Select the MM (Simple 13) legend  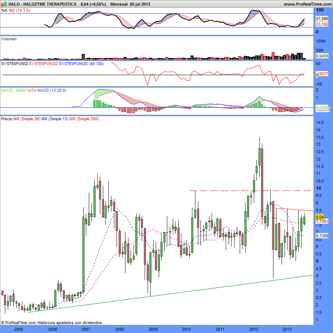[55, 119]
